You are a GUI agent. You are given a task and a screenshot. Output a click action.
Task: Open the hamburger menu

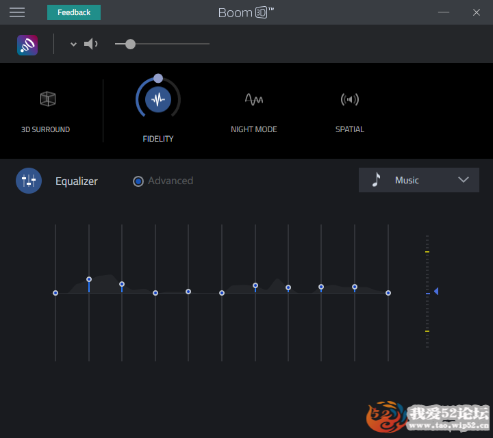point(17,12)
